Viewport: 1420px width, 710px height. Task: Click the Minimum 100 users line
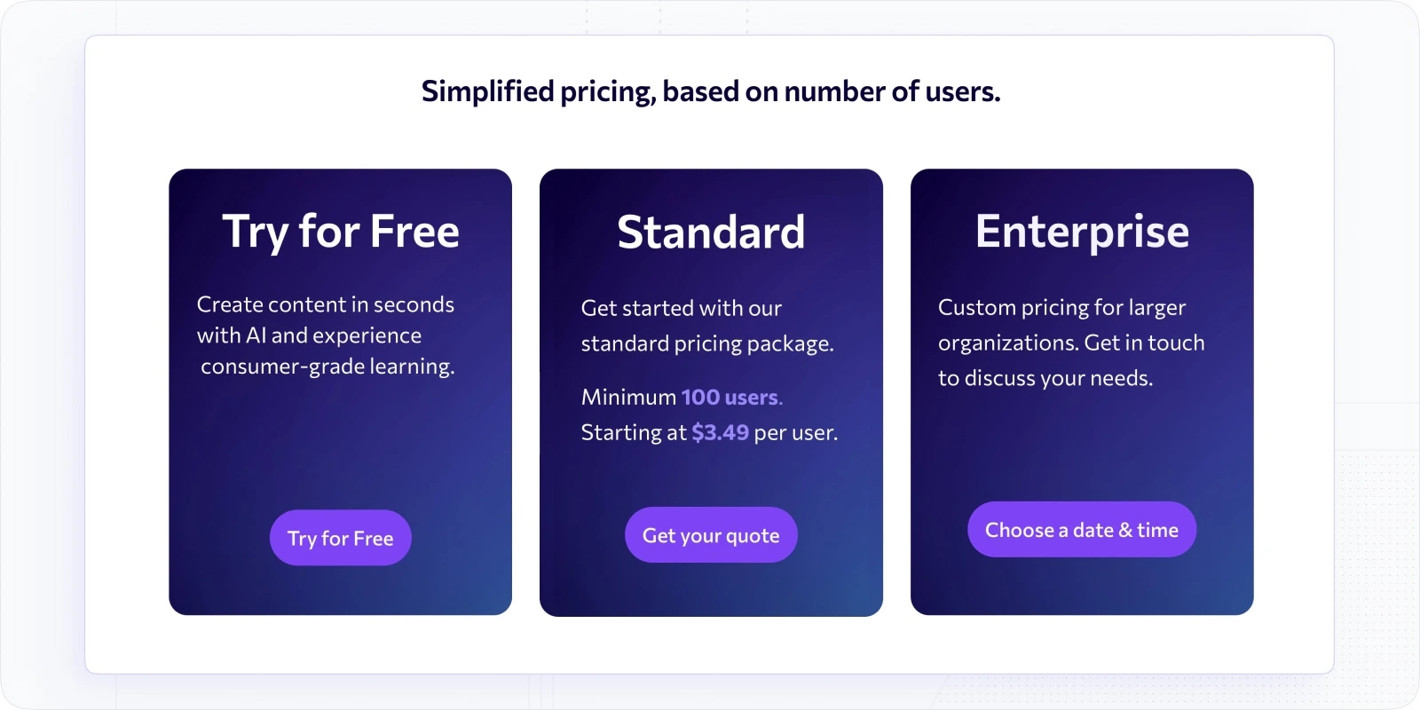pos(682,397)
